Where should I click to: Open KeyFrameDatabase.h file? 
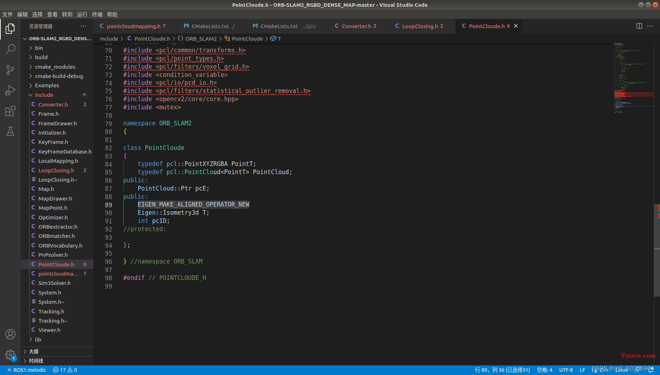coord(57,152)
